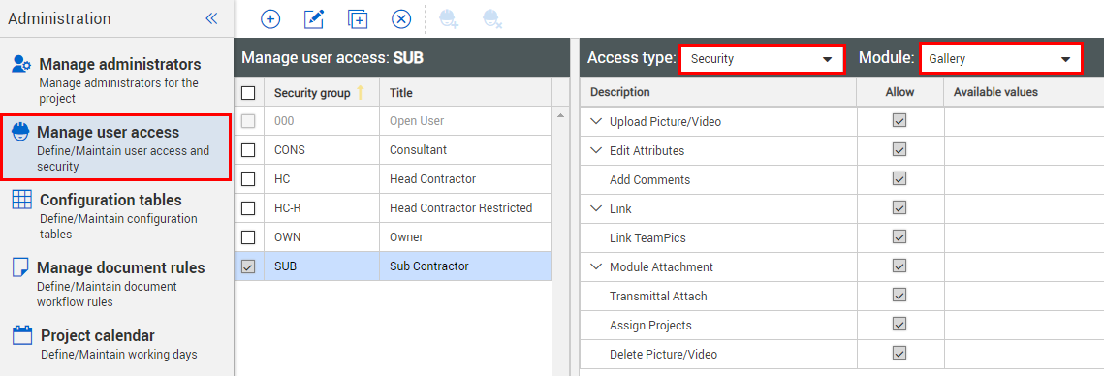This screenshot has height=376, width=1104.
Task: Open Manage user access section
Action: (116, 147)
